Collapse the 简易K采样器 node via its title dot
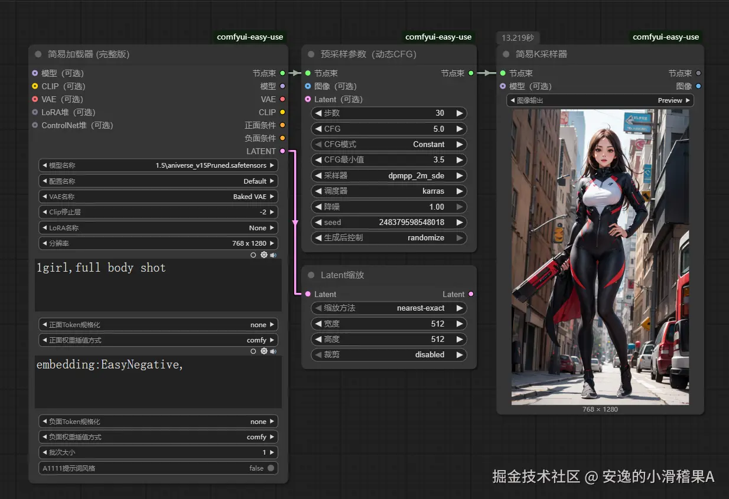729x499 pixels. (x=506, y=54)
